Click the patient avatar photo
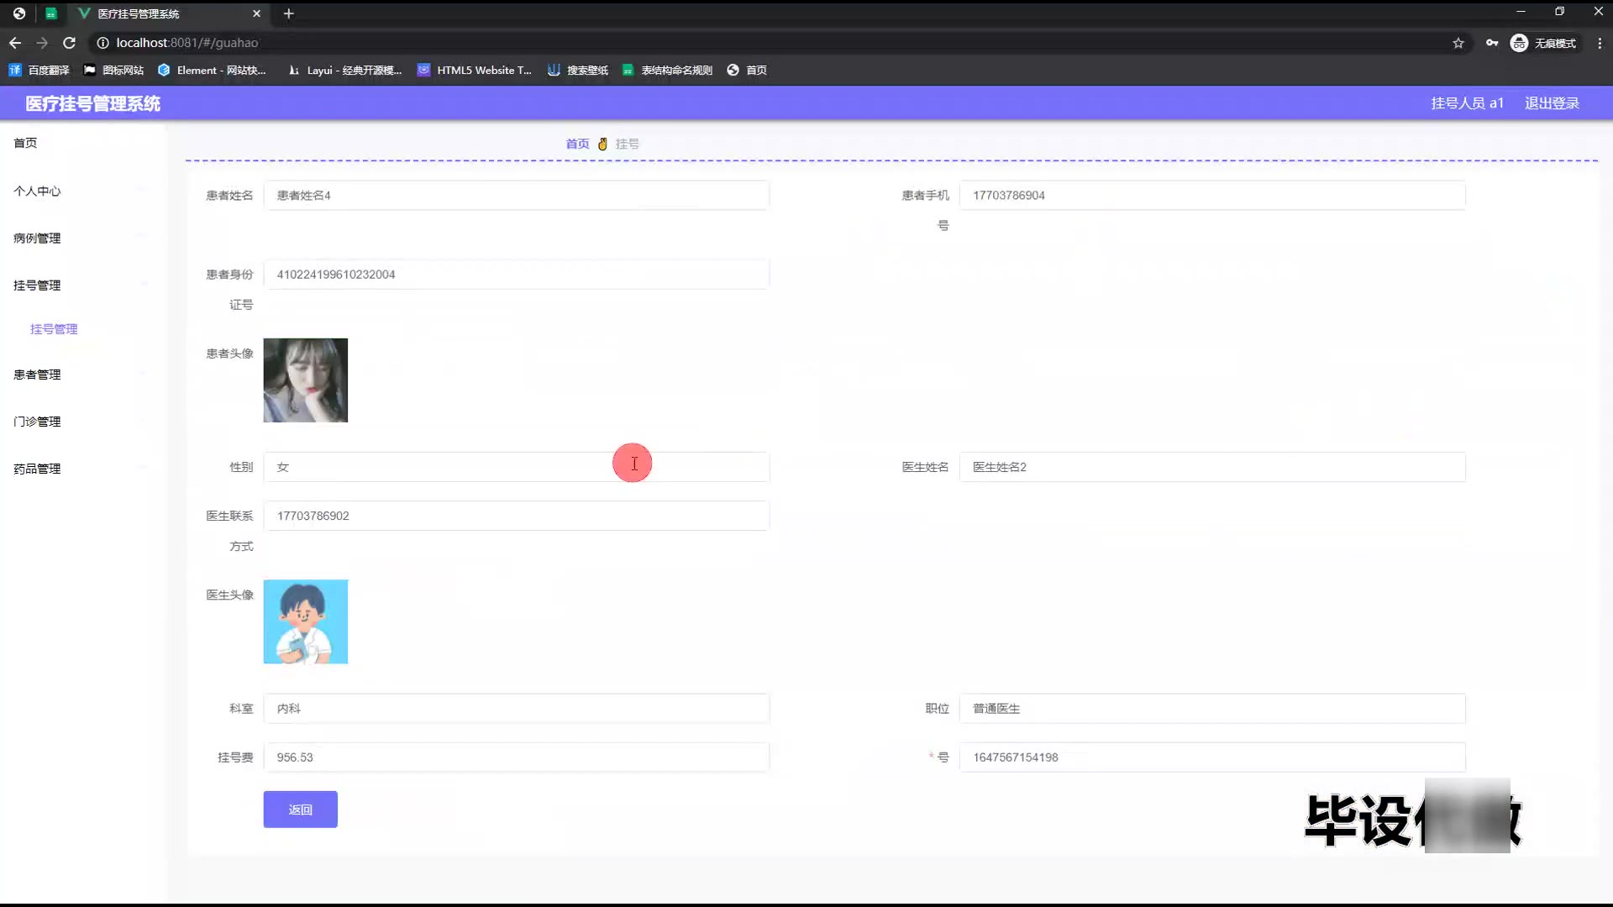 [306, 380]
